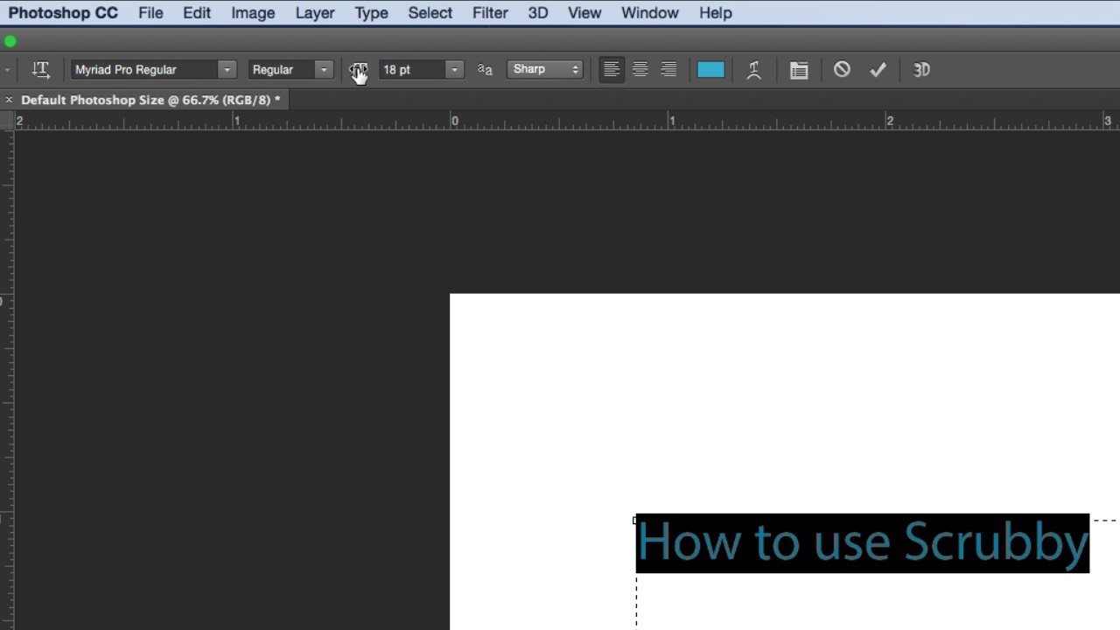
Task: Keep left text alignment active
Action: [612, 69]
